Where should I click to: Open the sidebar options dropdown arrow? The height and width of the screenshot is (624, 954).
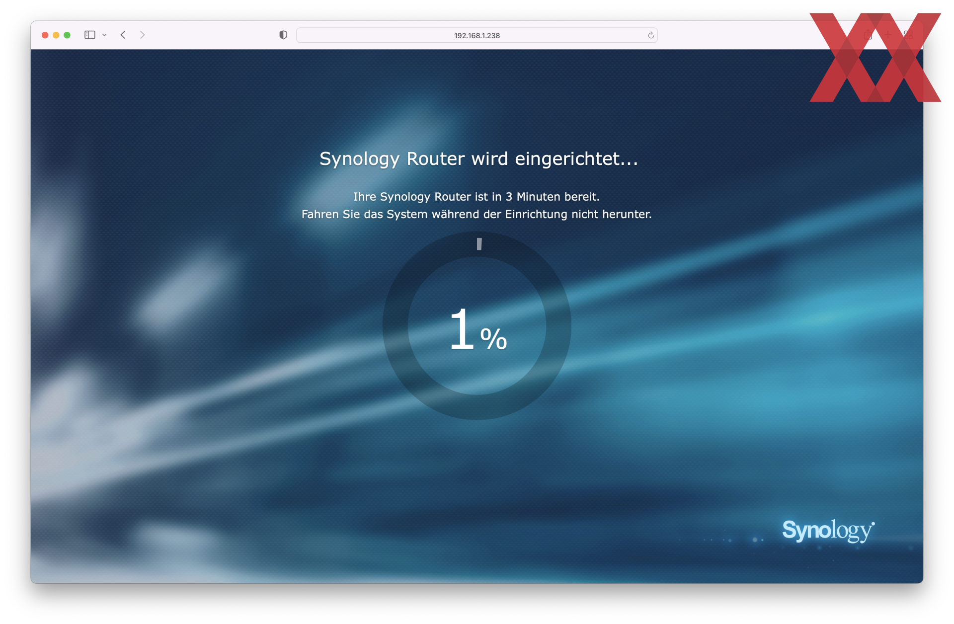(x=104, y=35)
